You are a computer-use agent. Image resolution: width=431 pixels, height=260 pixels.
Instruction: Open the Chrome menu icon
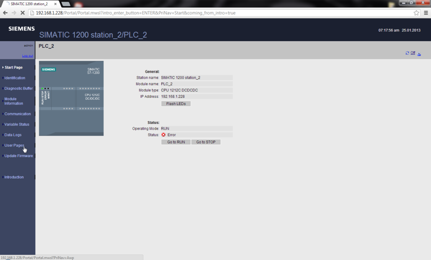coord(426,12)
